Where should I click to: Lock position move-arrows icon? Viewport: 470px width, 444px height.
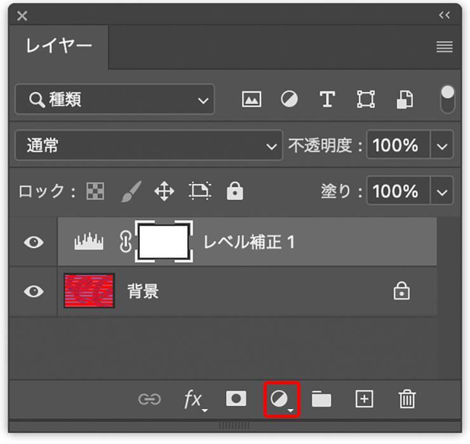point(164,191)
